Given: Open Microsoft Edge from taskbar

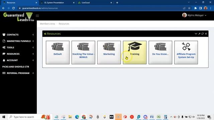Looking at the screenshot, I should click(x=77, y=117).
